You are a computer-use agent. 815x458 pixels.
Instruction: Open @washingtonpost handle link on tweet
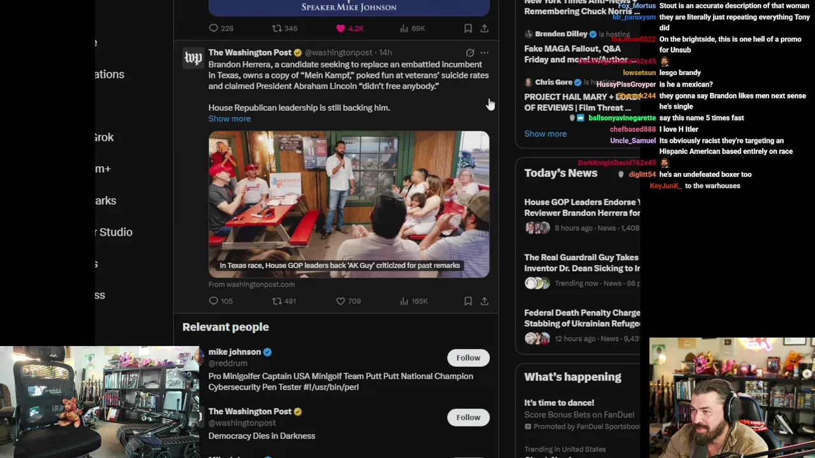338,52
